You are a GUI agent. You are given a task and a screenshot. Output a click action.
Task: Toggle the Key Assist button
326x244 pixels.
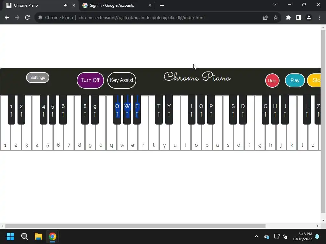(x=122, y=80)
